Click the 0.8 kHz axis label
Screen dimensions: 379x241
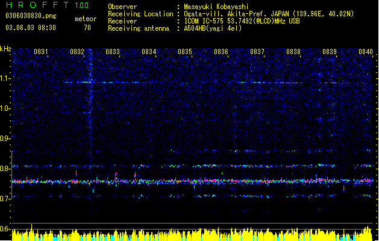click(5, 169)
